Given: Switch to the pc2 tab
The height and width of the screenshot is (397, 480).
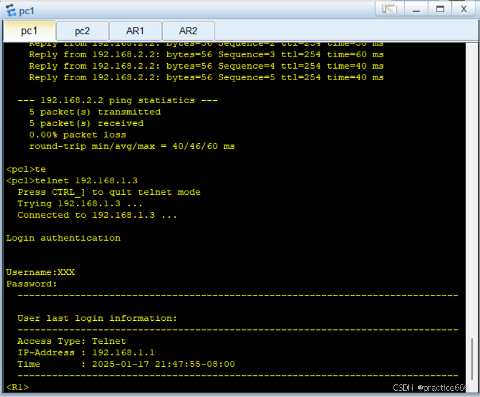Looking at the screenshot, I should click(82, 31).
